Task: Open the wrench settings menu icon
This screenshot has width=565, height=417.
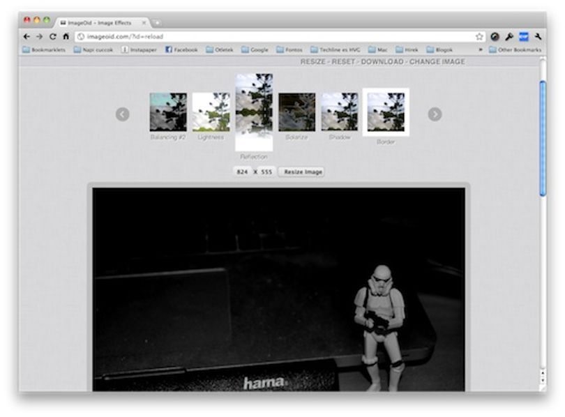Action: pos(538,36)
